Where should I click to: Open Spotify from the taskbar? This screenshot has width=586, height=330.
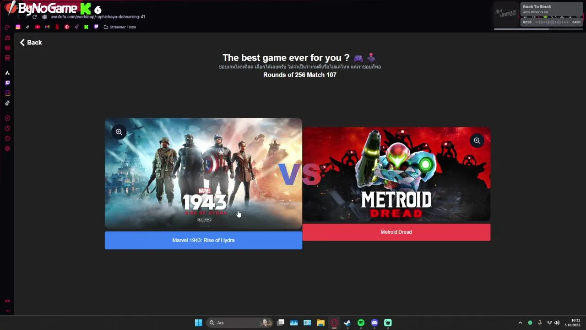point(361,323)
